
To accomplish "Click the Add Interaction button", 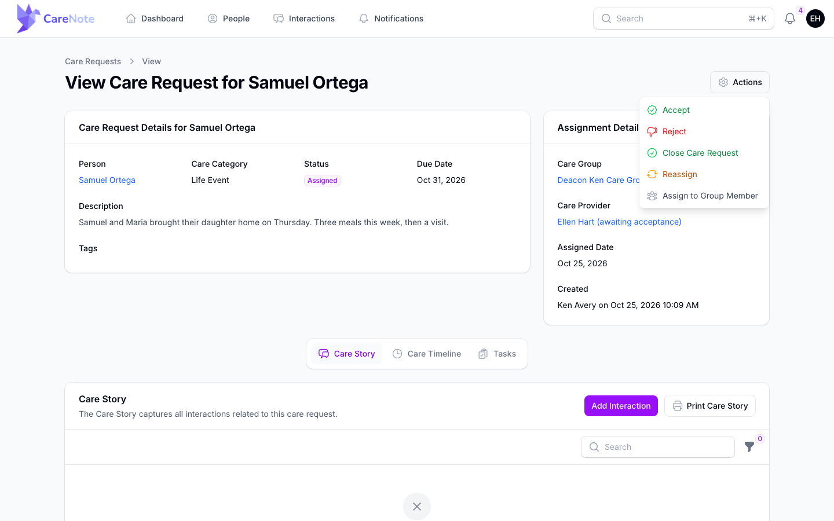I will (x=621, y=406).
